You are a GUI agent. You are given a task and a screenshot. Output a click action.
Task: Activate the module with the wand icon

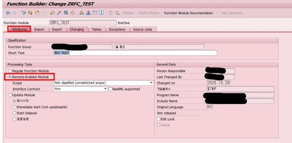pyautogui.click(x=59, y=13)
